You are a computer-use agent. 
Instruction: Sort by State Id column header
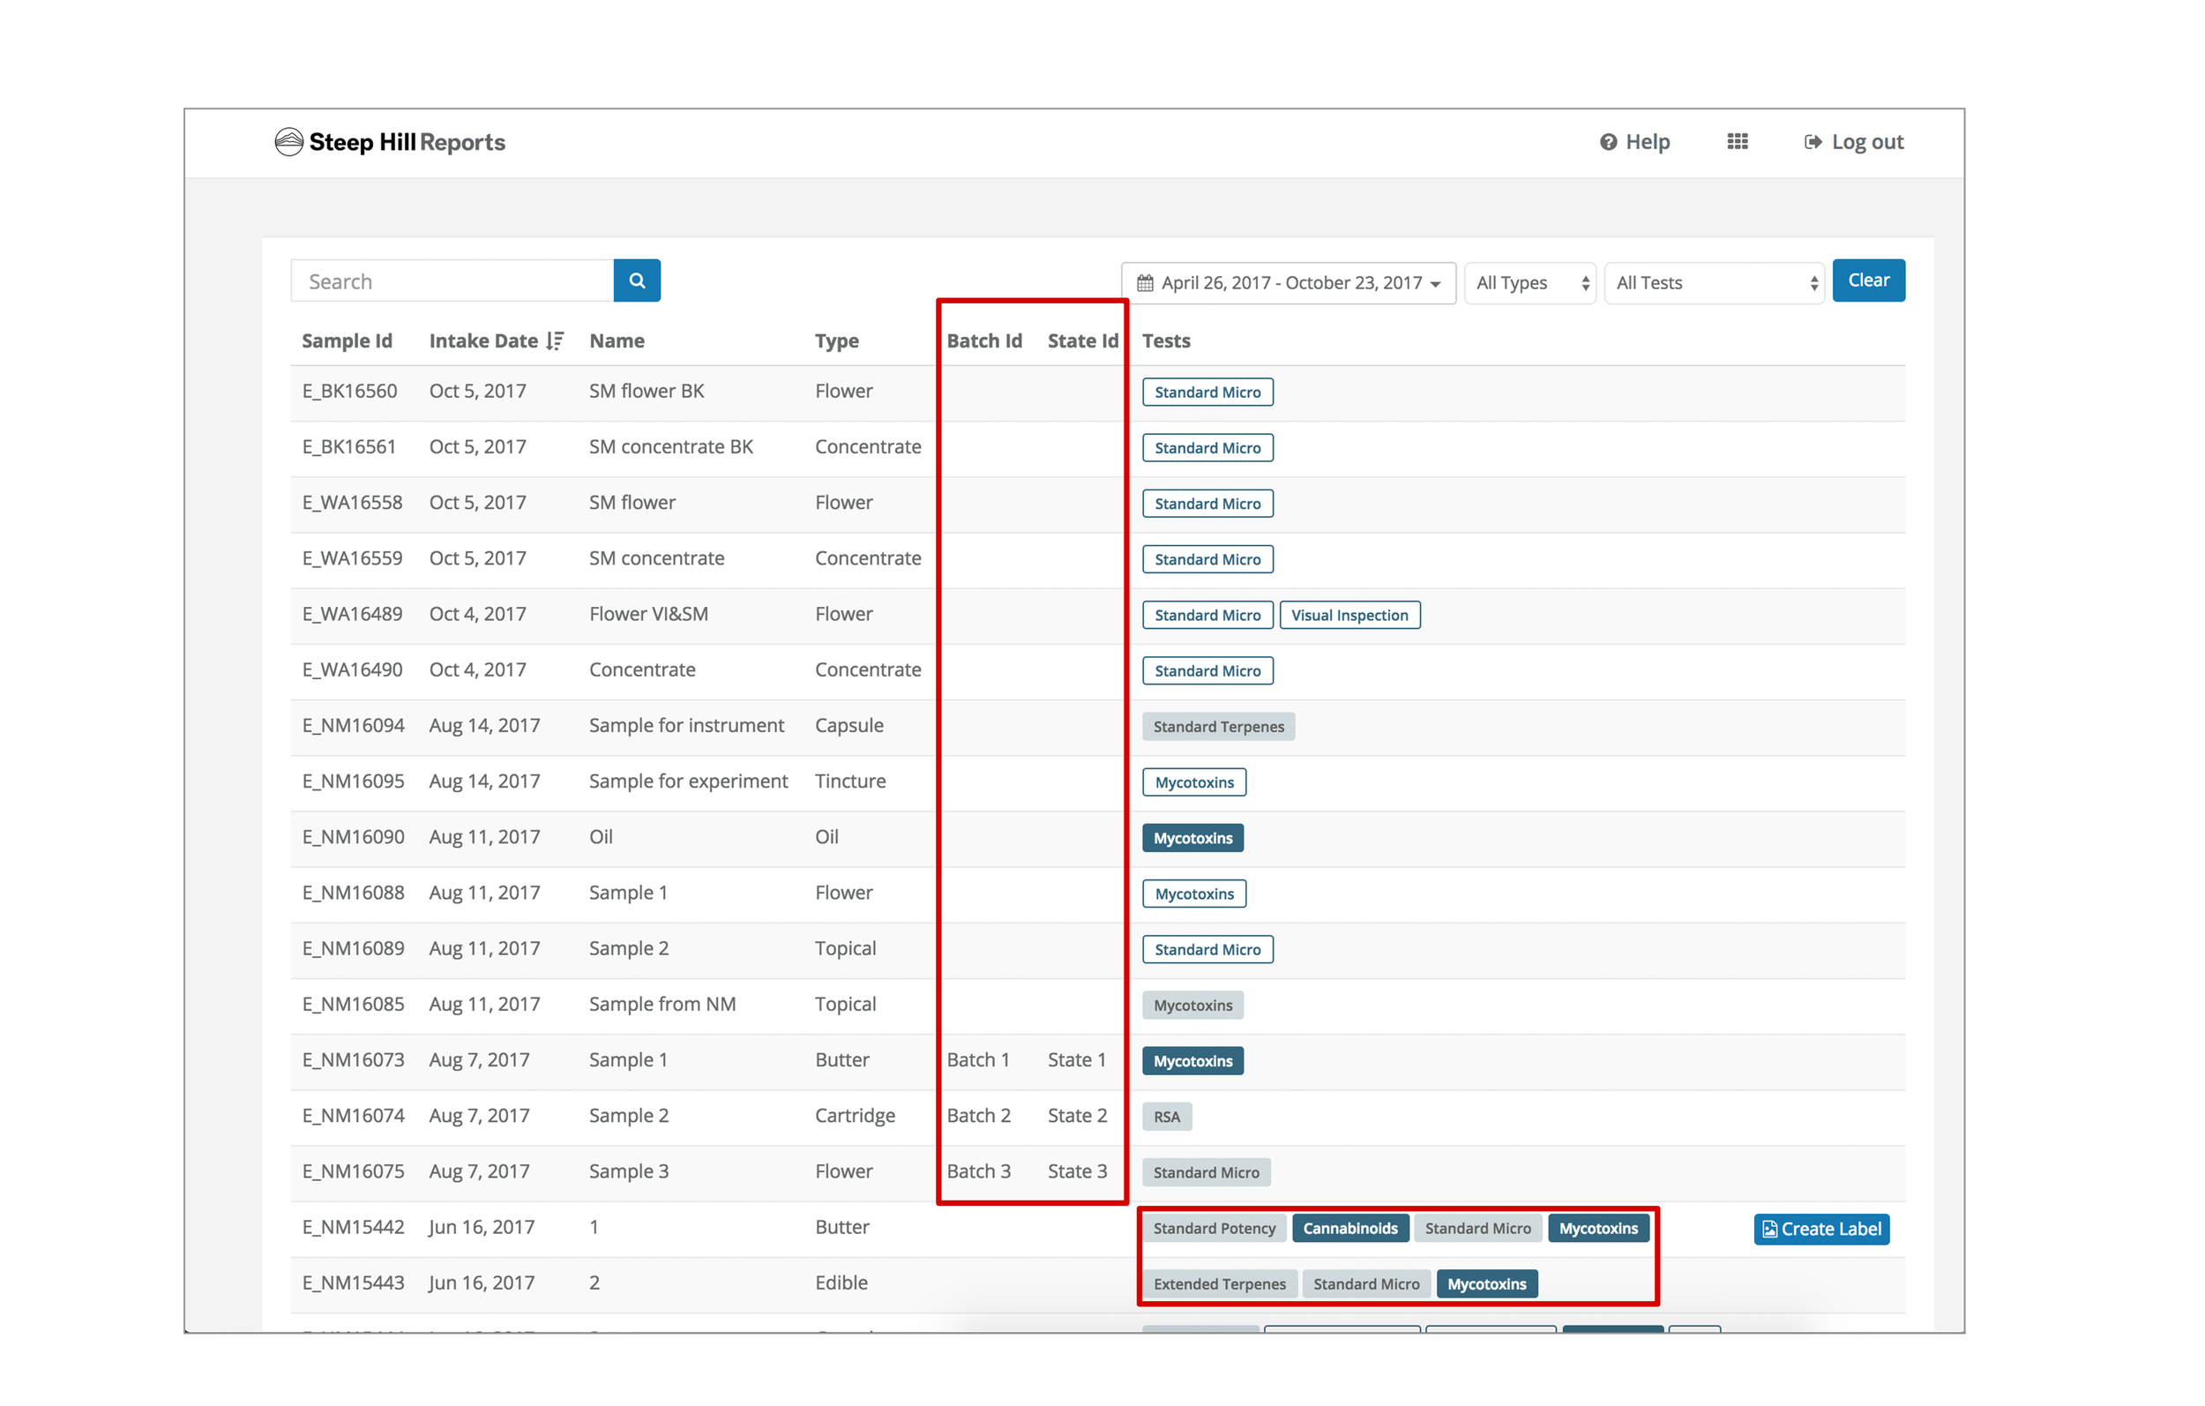pos(1082,340)
